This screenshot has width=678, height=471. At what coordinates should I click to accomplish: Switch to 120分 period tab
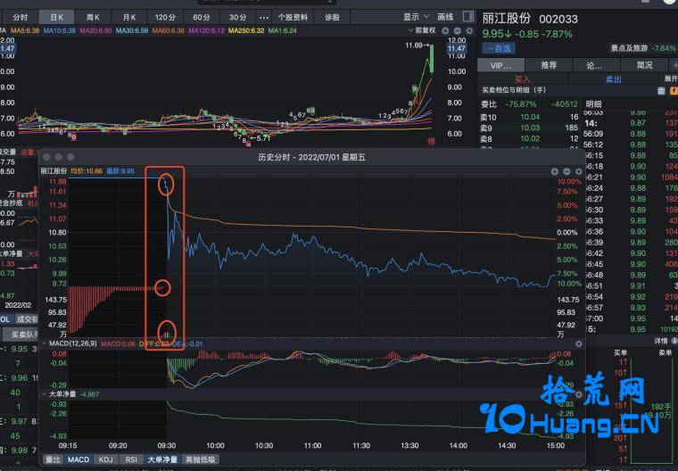point(165,17)
